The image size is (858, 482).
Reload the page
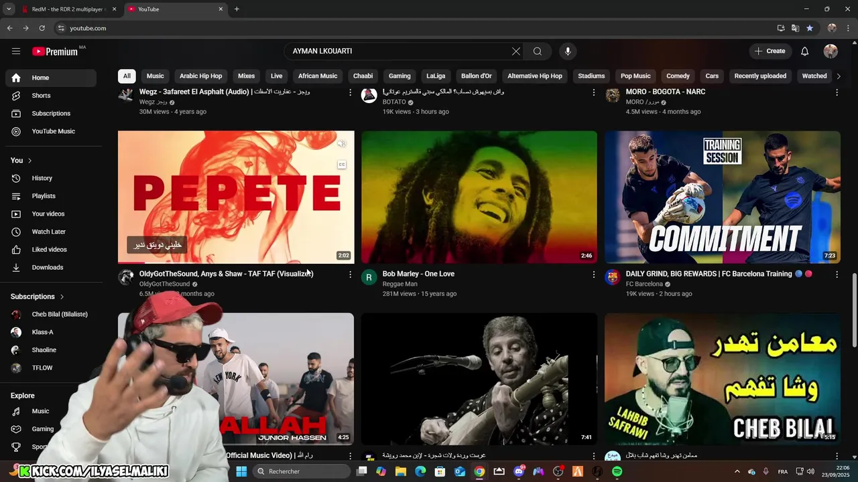click(x=42, y=28)
